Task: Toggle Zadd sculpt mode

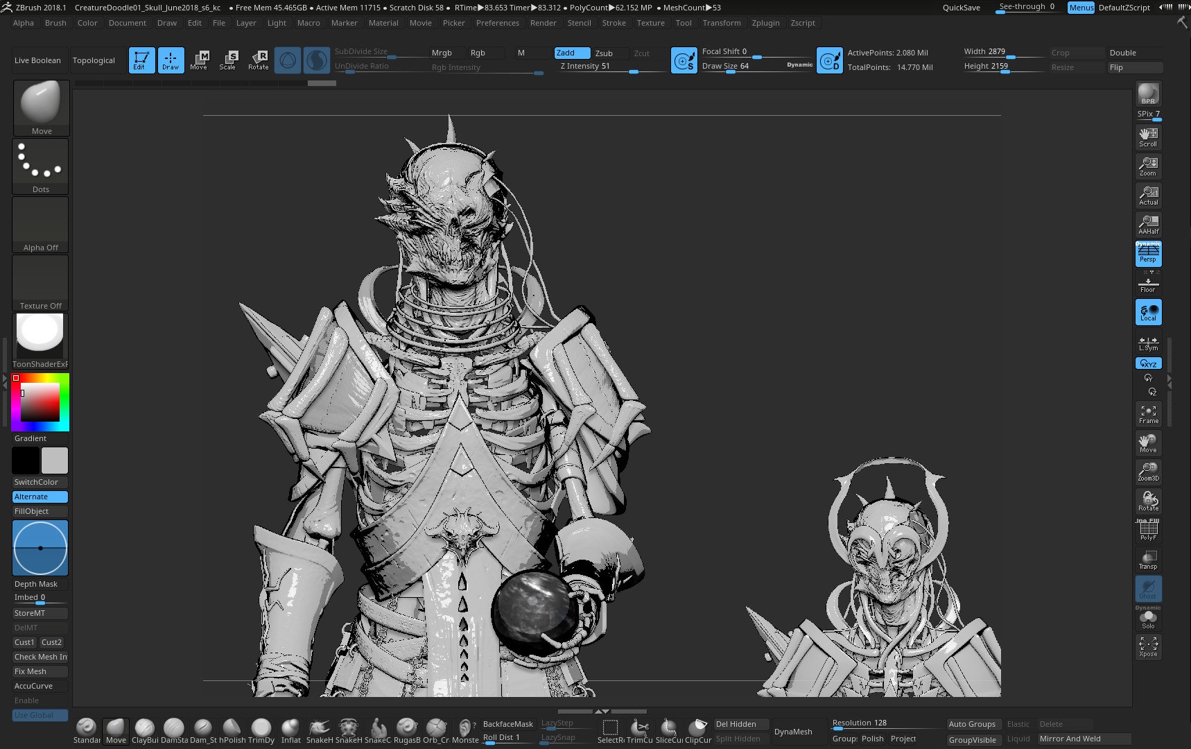Action: tap(572, 53)
